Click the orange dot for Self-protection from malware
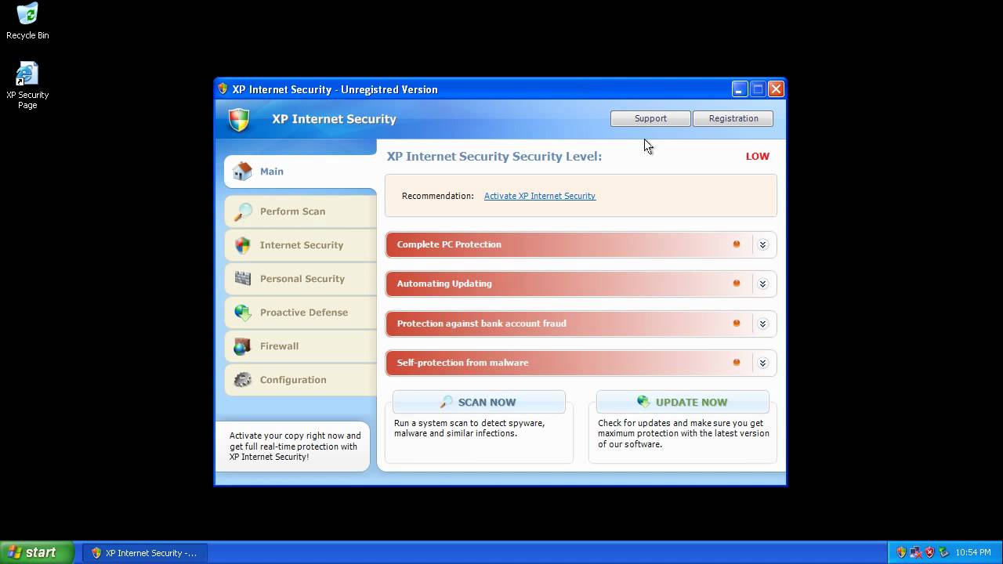This screenshot has height=564, width=1003. pyautogui.click(x=737, y=362)
